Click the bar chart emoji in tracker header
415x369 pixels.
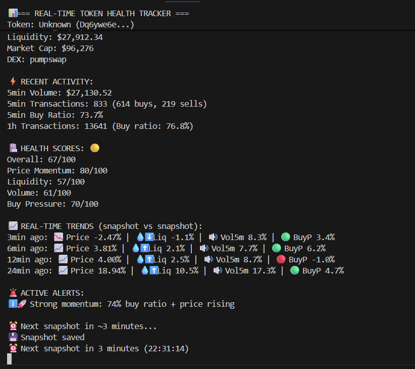point(13,13)
